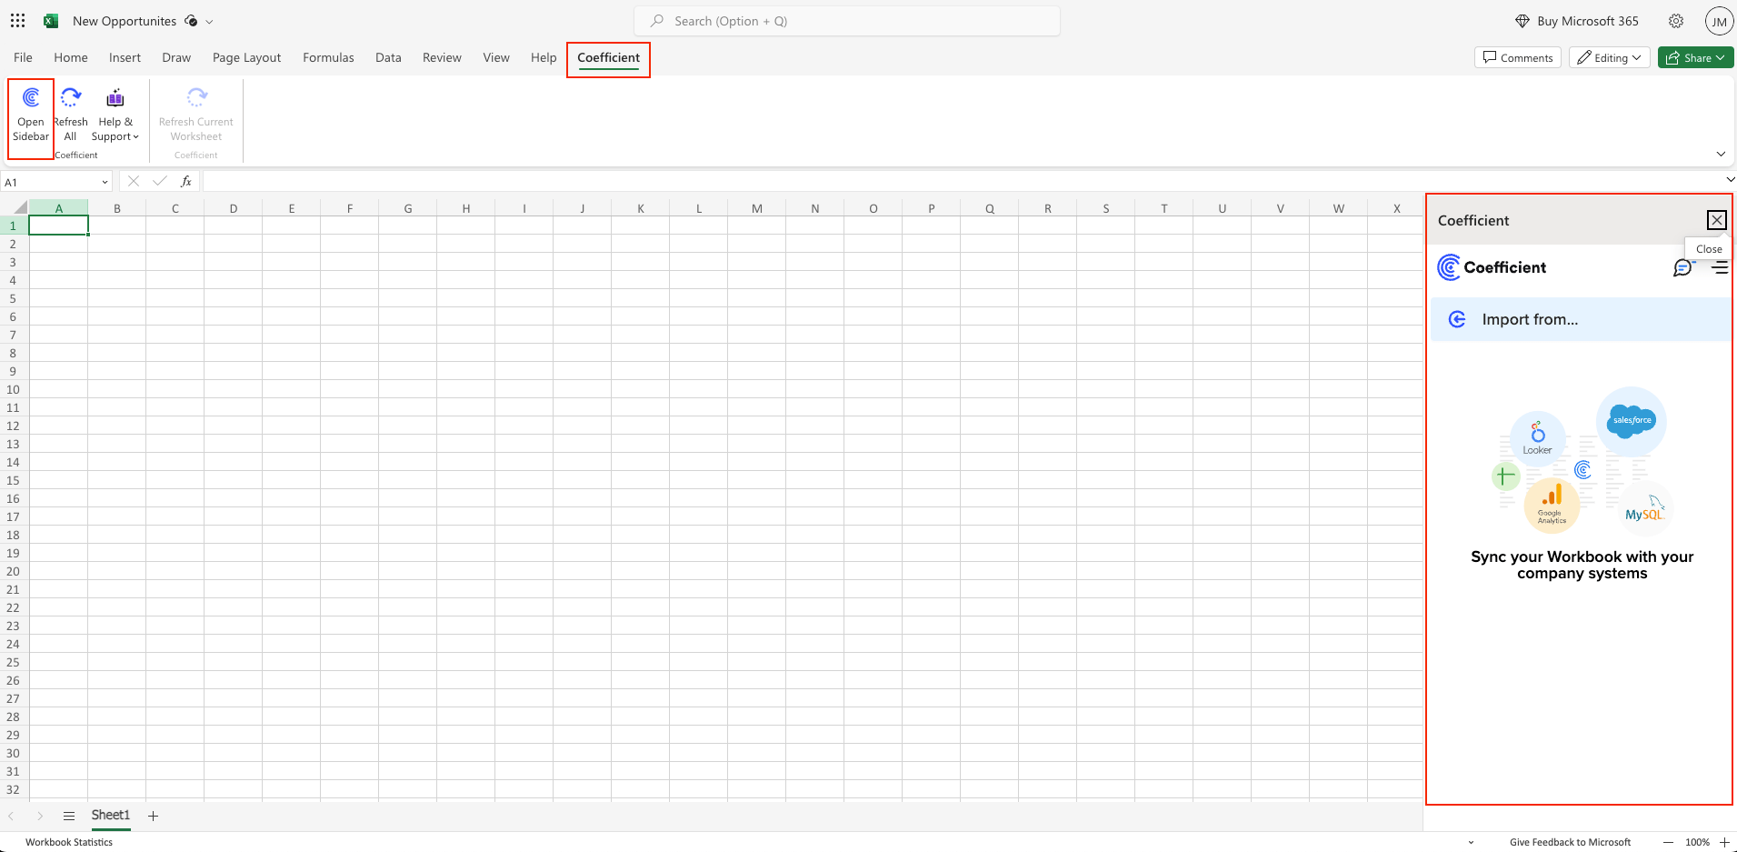Screen dimensions: 1737x852
Task: Click the cloud save status icon
Action: [x=191, y=21]
